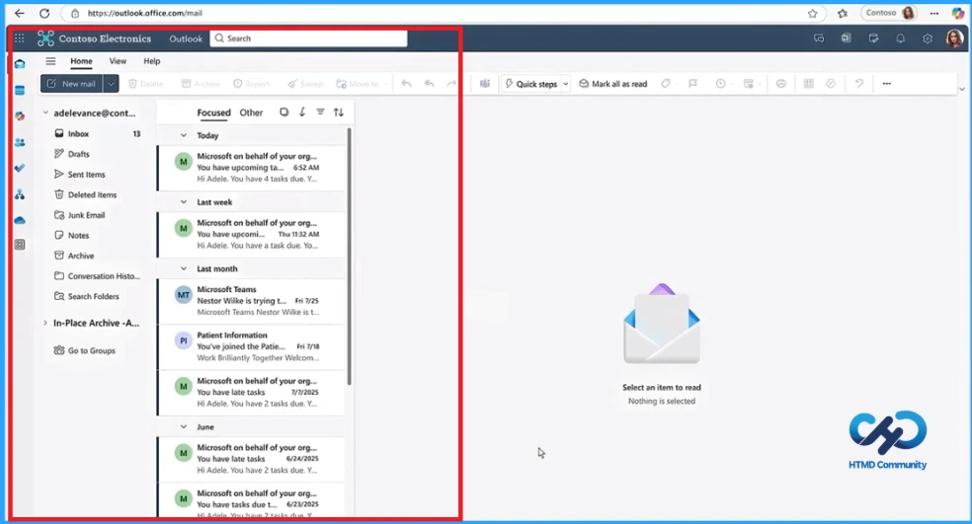Click the Flag icon in the toolbar
The width and height of the screenshot is (972, 524).
pos(693,84)
